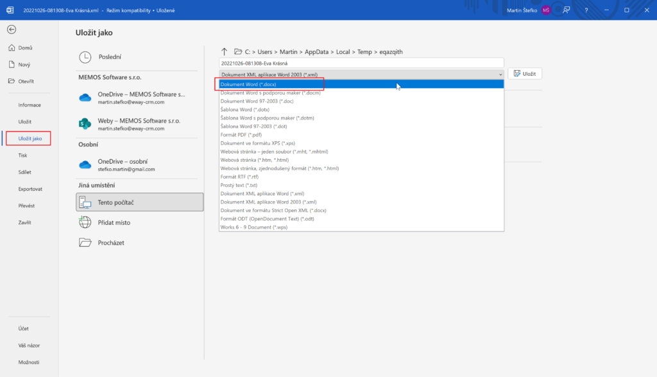Screen dimensions: 657x377
Task: Click the Temp breadcrumb in path
Action: (364, 51)
